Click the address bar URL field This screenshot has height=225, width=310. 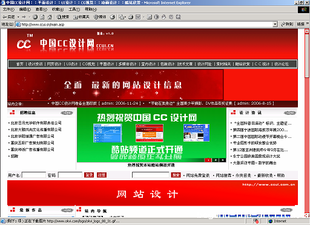coord(144,24)
